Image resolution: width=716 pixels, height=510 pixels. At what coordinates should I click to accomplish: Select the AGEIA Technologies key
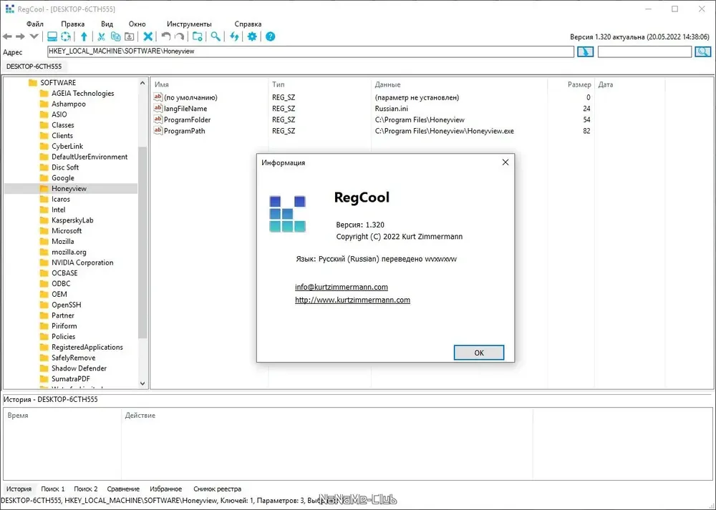(82, 93)
